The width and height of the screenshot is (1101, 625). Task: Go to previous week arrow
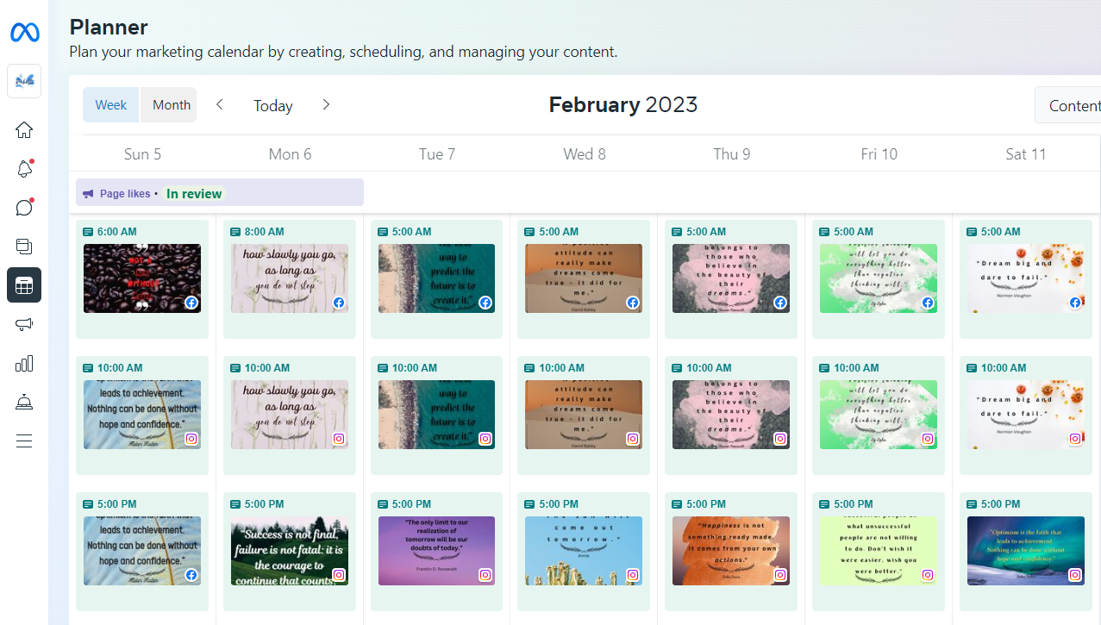pos(220,104)
